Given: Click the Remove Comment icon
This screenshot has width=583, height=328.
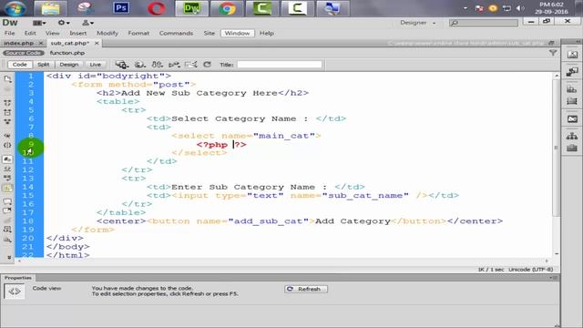Looking at the screenshot, I should pos(7,210).
